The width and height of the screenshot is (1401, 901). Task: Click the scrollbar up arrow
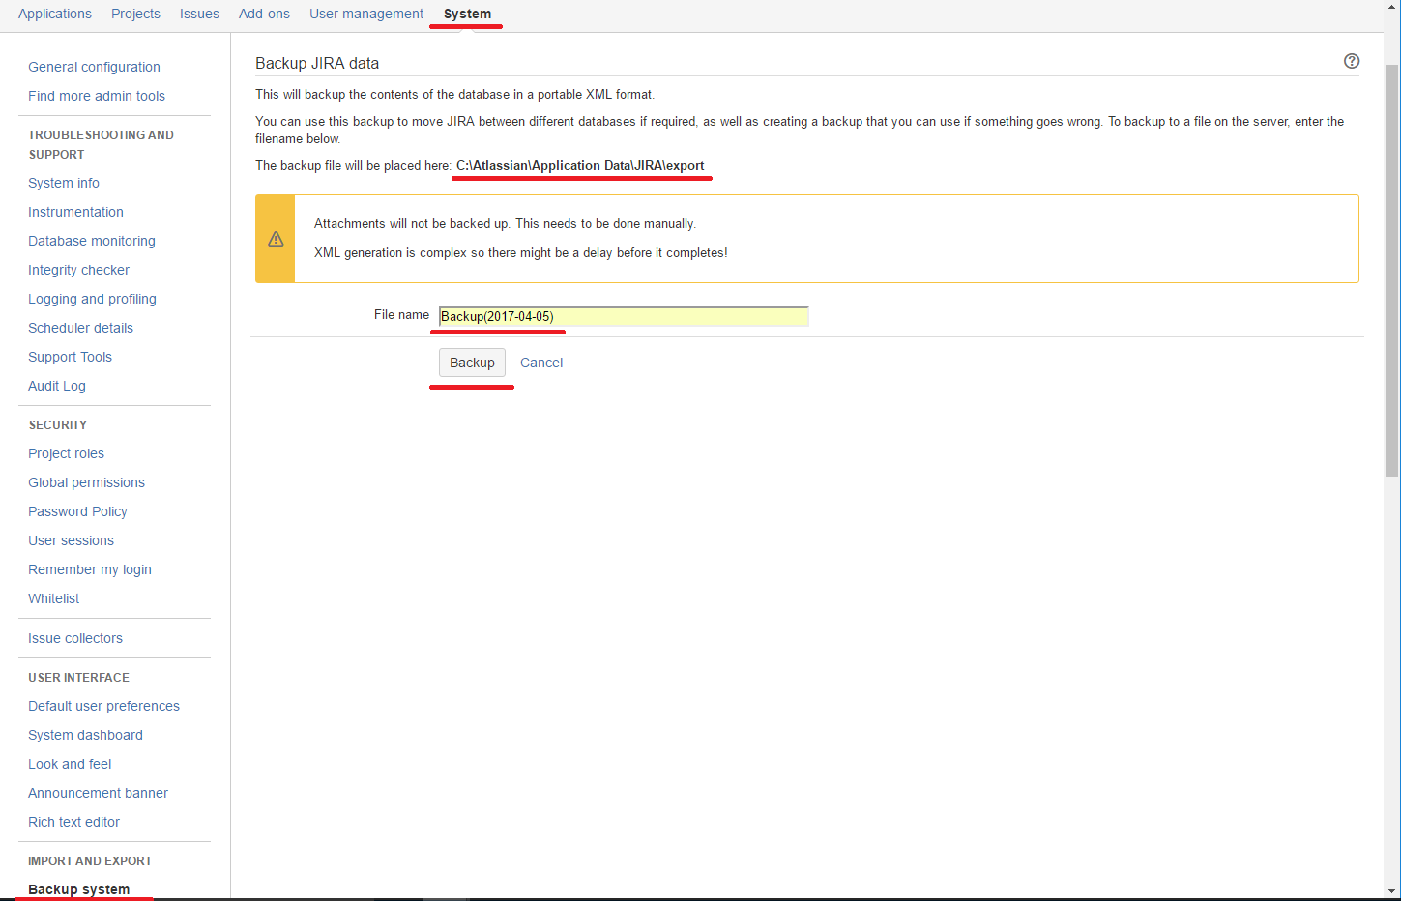1392,8
